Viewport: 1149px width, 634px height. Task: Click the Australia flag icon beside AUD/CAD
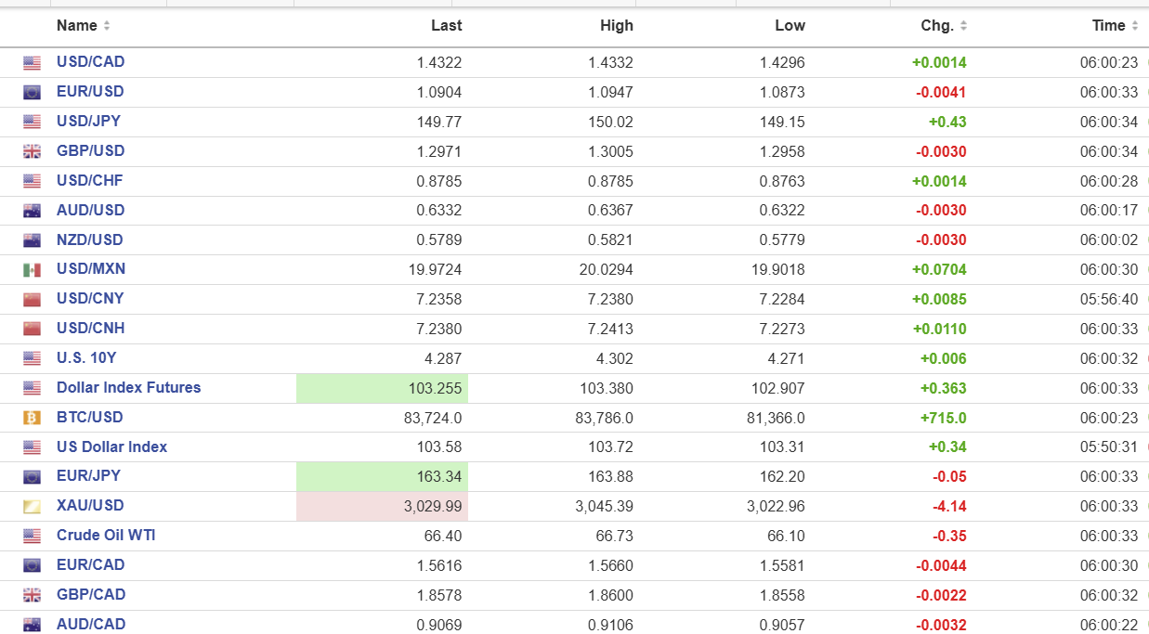[33, 626]
